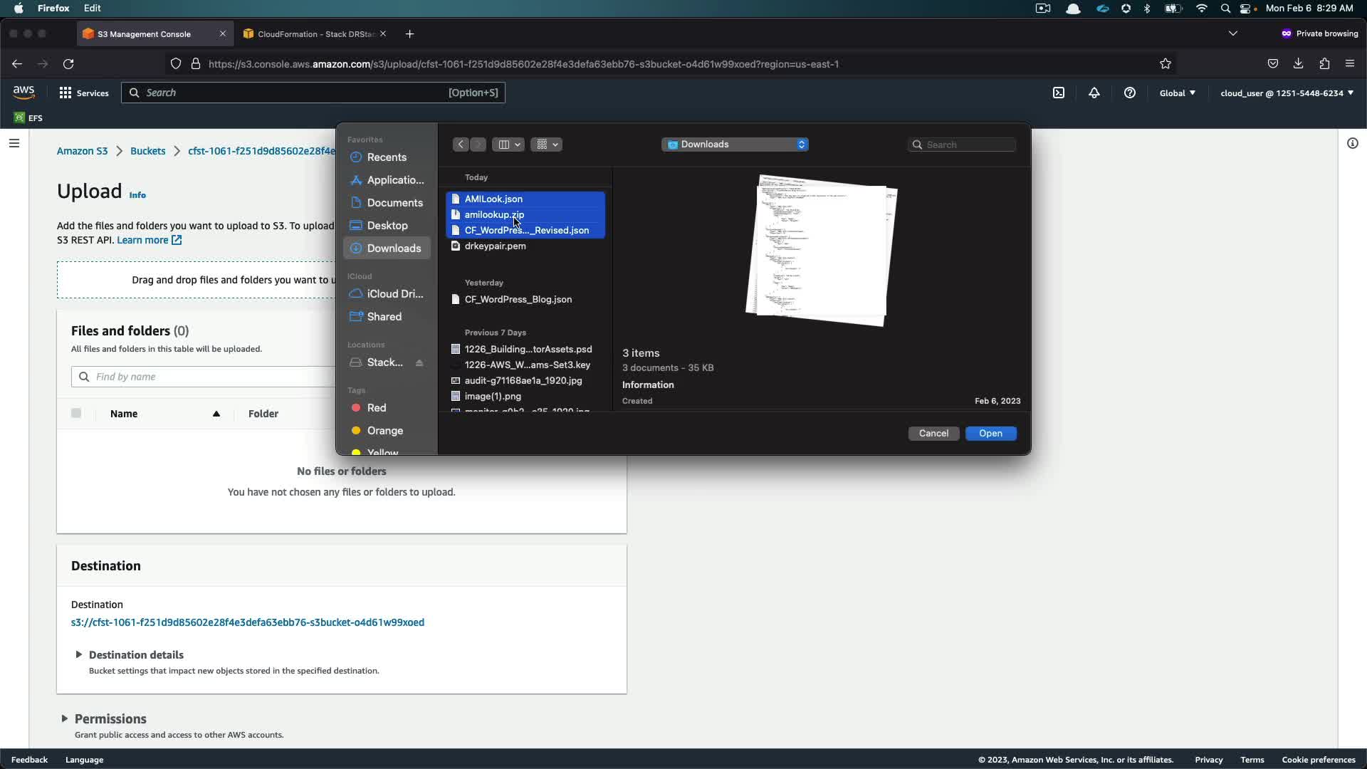Screen dimensions: 1367x769
Task: Open the Global region dropdown
Action: (1177, 93)
